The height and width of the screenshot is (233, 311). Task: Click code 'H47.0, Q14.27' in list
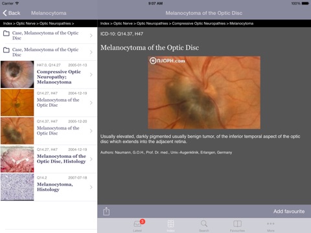point(49,65)
